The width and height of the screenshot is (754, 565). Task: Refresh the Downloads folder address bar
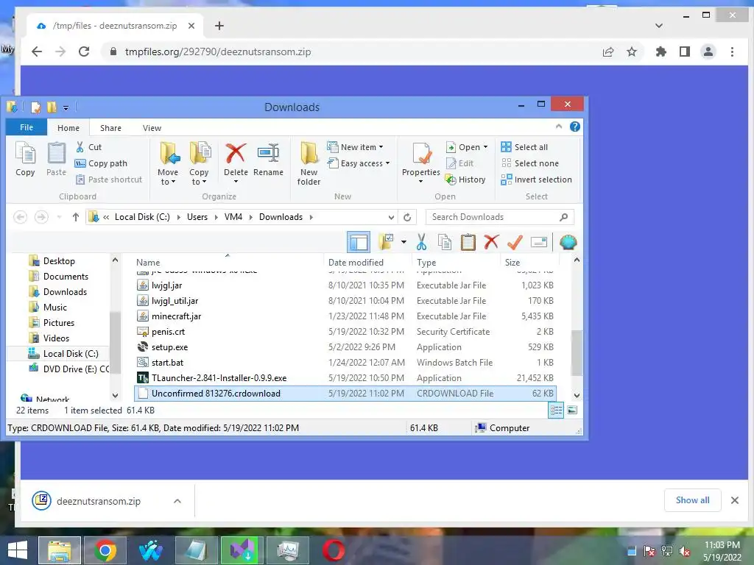tap(407, 217)
